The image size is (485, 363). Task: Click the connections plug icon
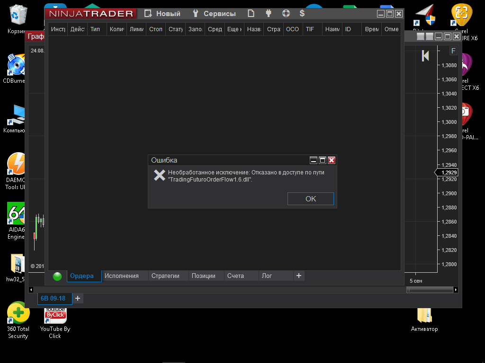[x=269, y=14]
